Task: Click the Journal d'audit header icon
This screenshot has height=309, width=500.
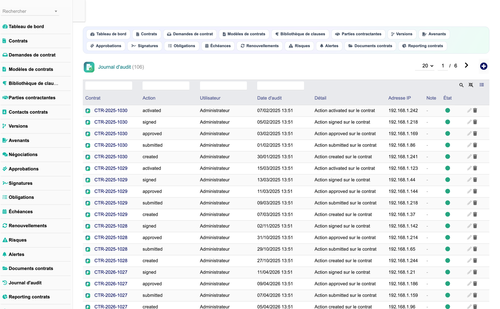Action: [x=89, y=67]
